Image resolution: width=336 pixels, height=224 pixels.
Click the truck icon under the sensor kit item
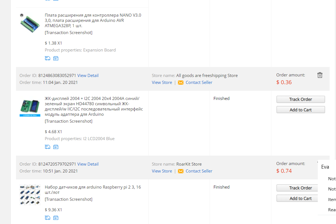(48, 218)
